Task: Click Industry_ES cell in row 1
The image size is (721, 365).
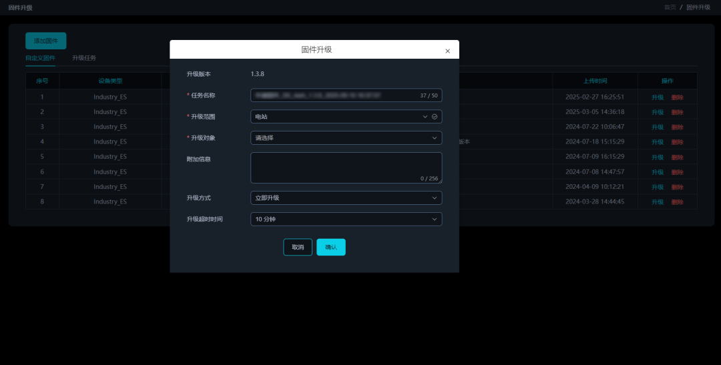Action: pyautogui.click(x=110, y=97)
